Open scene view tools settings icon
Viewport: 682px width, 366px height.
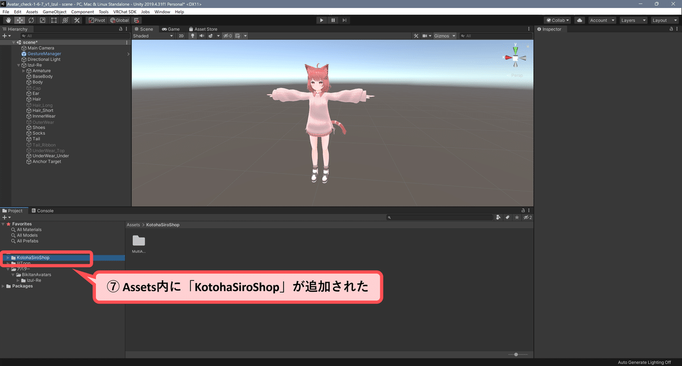click(415, 36)
